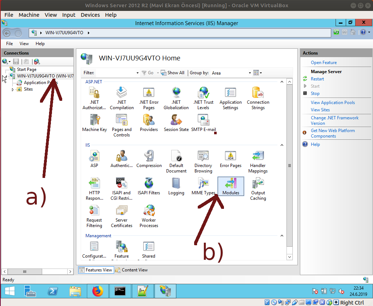Open the SMTP E-mail feature
This screenshot has width=373, height=306.
pos(203,123)
